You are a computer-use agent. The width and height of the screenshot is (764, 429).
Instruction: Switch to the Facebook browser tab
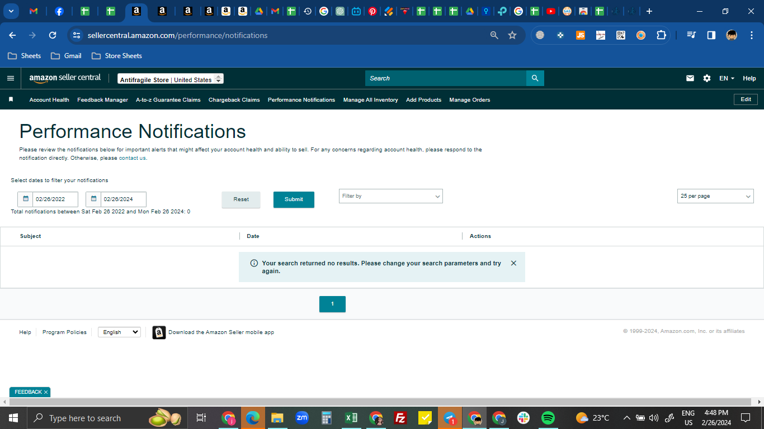pos(59,11)
